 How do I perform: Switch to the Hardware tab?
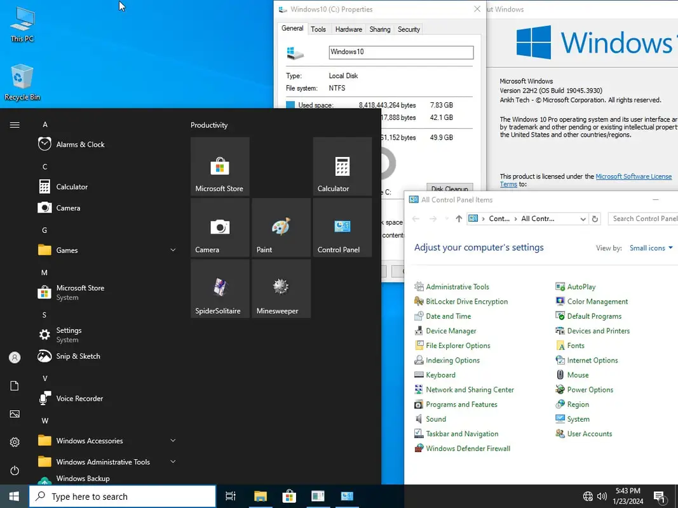(348, 29)
